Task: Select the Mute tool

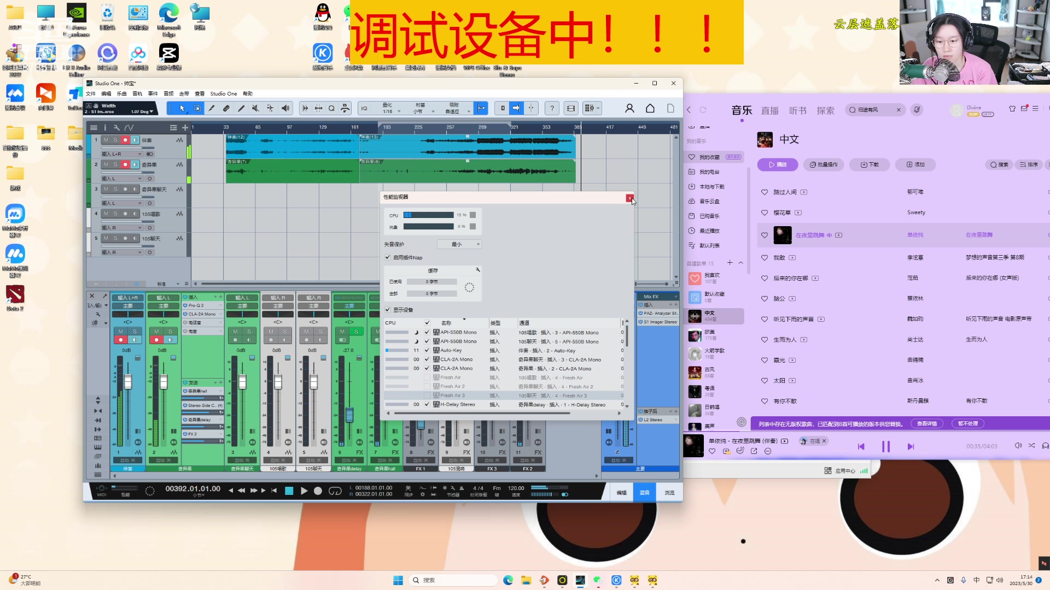Action: tap(255, 108)
